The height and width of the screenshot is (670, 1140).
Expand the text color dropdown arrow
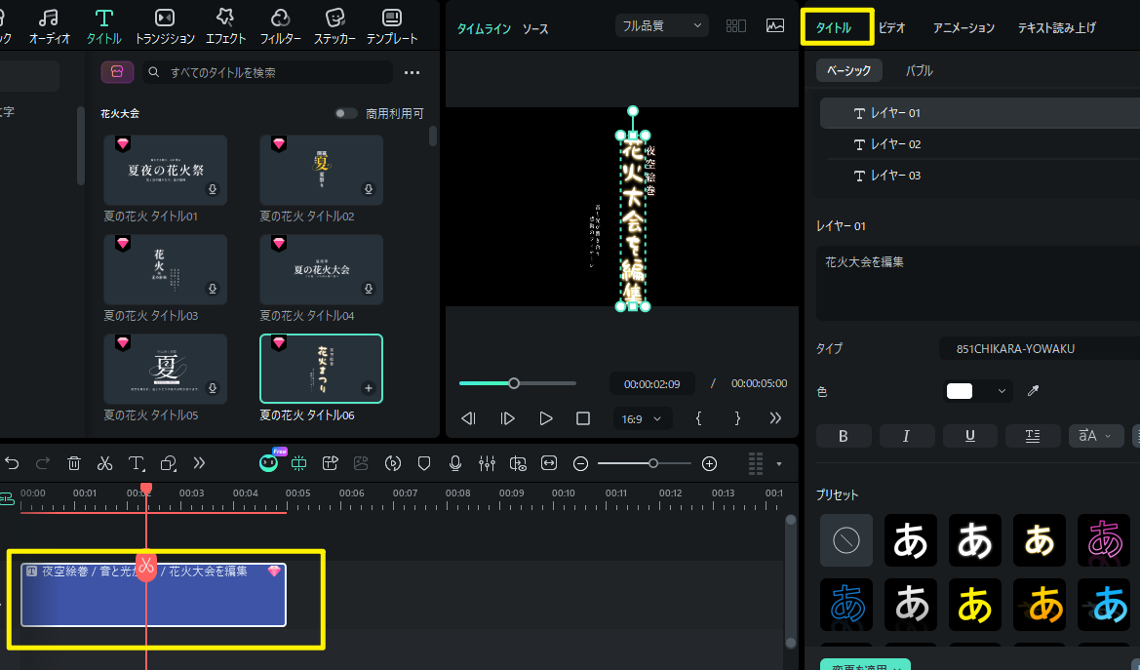tap(1002, 391)
